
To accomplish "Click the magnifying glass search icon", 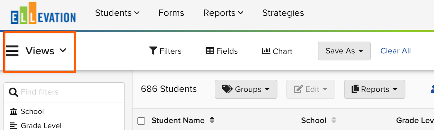I will point(13,92).
